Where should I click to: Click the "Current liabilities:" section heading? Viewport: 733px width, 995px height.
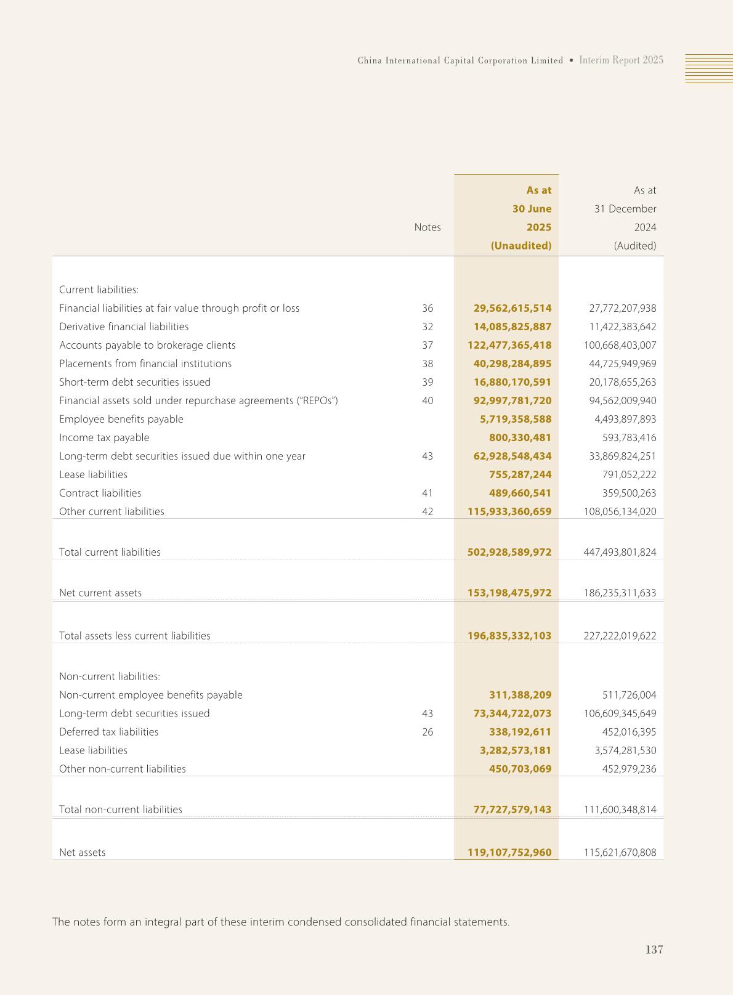pos(99,290)
